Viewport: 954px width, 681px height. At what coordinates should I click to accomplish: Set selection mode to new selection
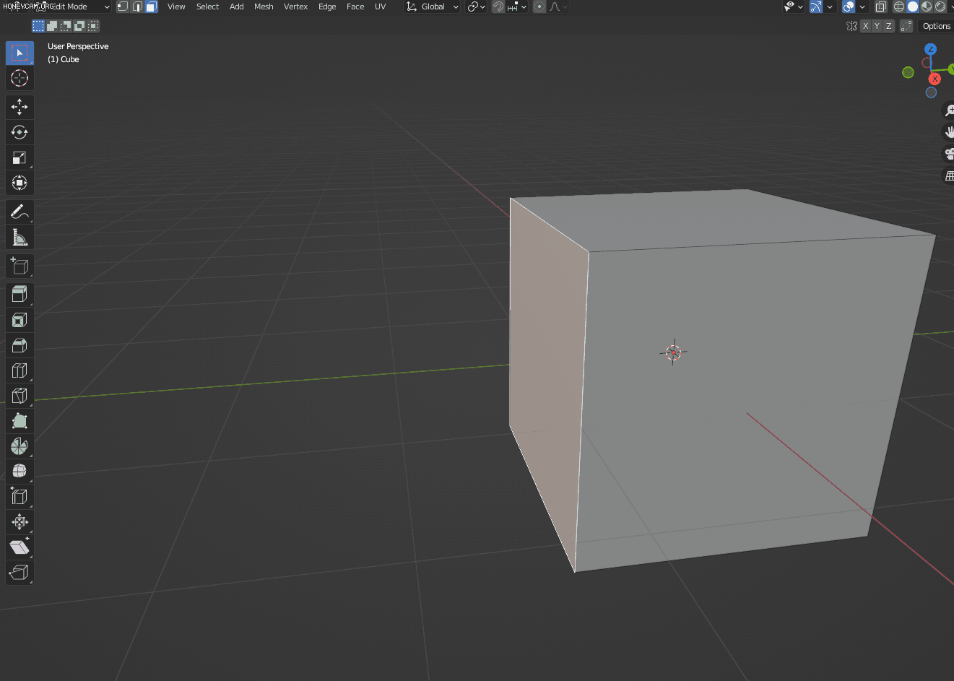click(38, 26)
